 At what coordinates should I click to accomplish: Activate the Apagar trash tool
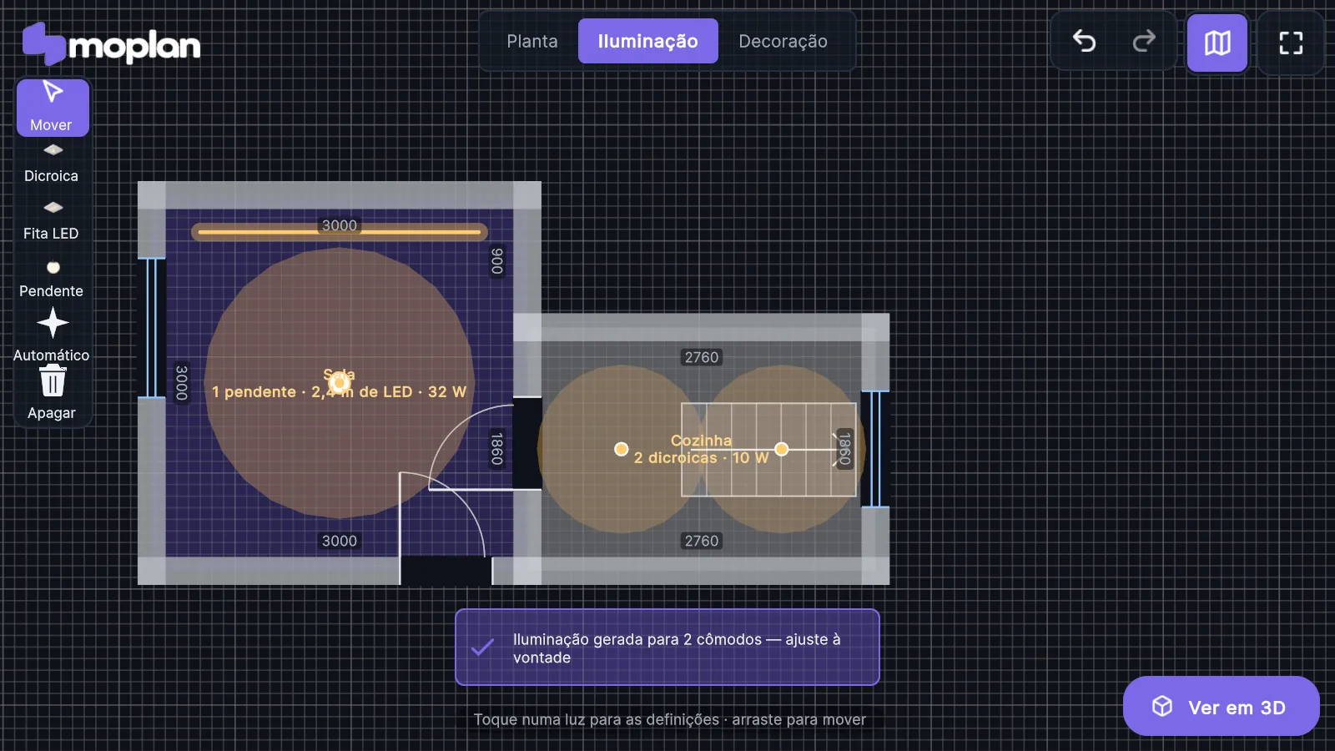click(52, 394)
